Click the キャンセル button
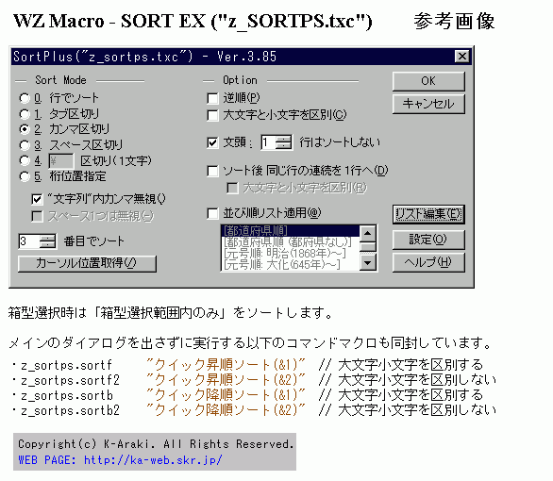 [x=428, y=104]
